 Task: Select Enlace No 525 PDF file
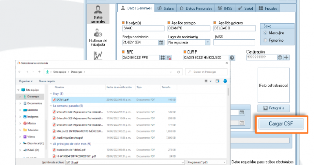pos(114,118)
